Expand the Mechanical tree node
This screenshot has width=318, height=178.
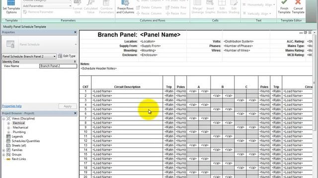8,128
